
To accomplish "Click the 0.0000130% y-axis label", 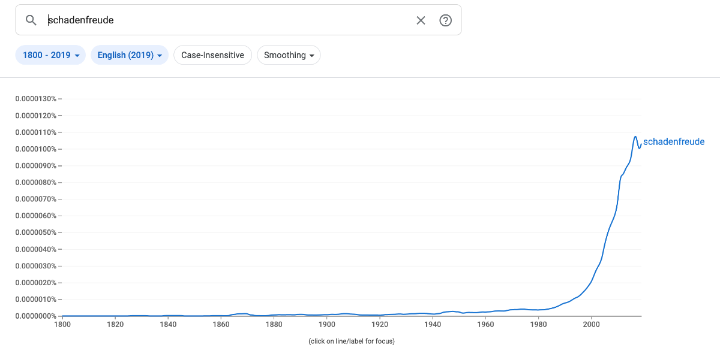I will (35, 99).
